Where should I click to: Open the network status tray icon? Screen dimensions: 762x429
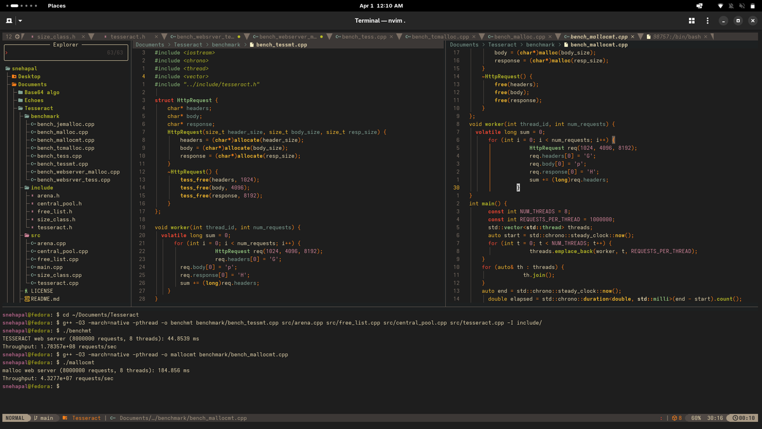point(721,6)
